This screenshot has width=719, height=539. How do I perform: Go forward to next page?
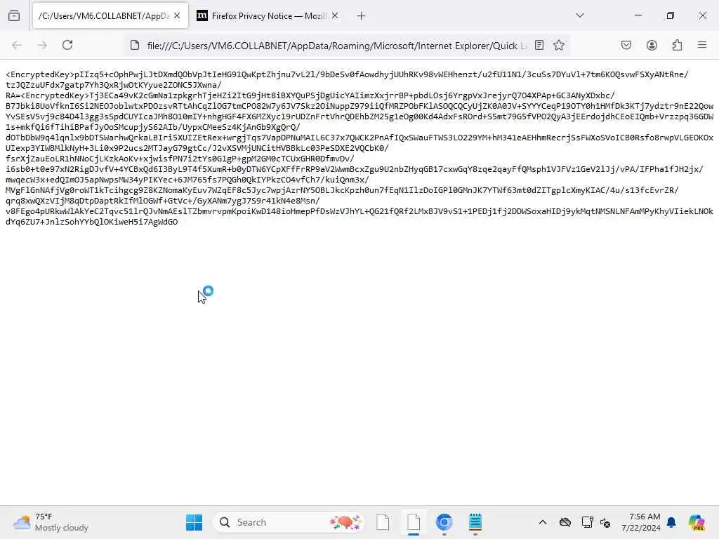click(42, 45)
